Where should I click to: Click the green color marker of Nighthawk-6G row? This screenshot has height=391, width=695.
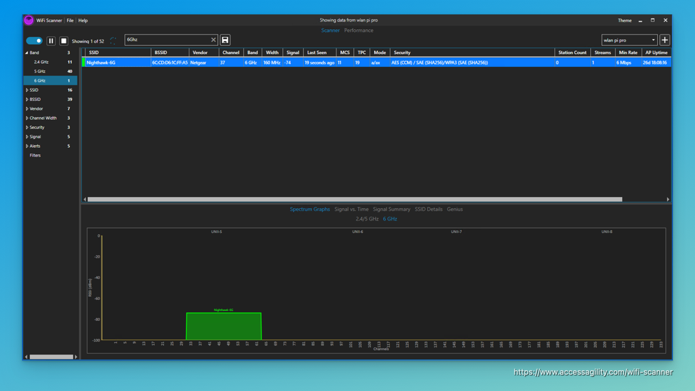pyautogui.click(x=84, y=62)
